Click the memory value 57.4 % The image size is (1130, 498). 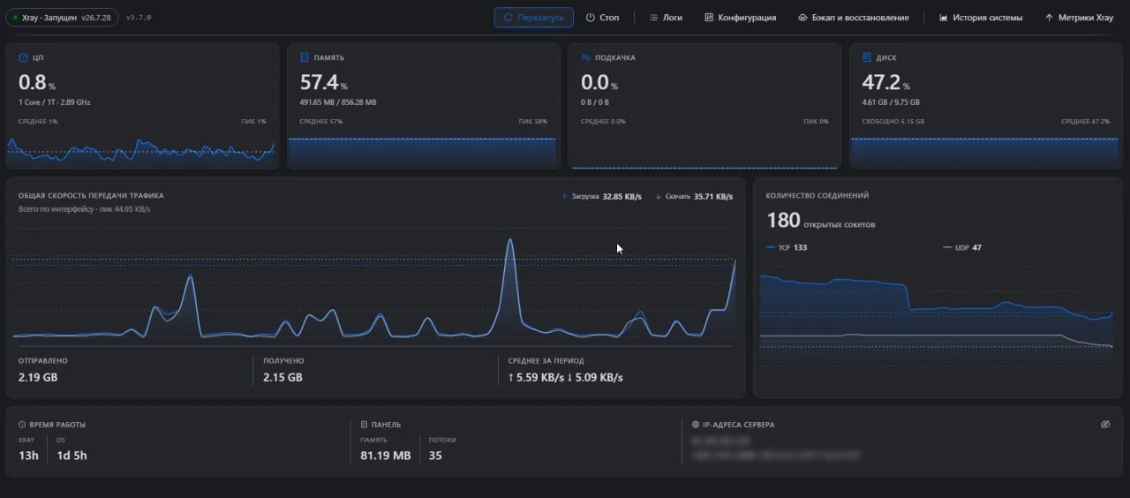pos(323,83)
